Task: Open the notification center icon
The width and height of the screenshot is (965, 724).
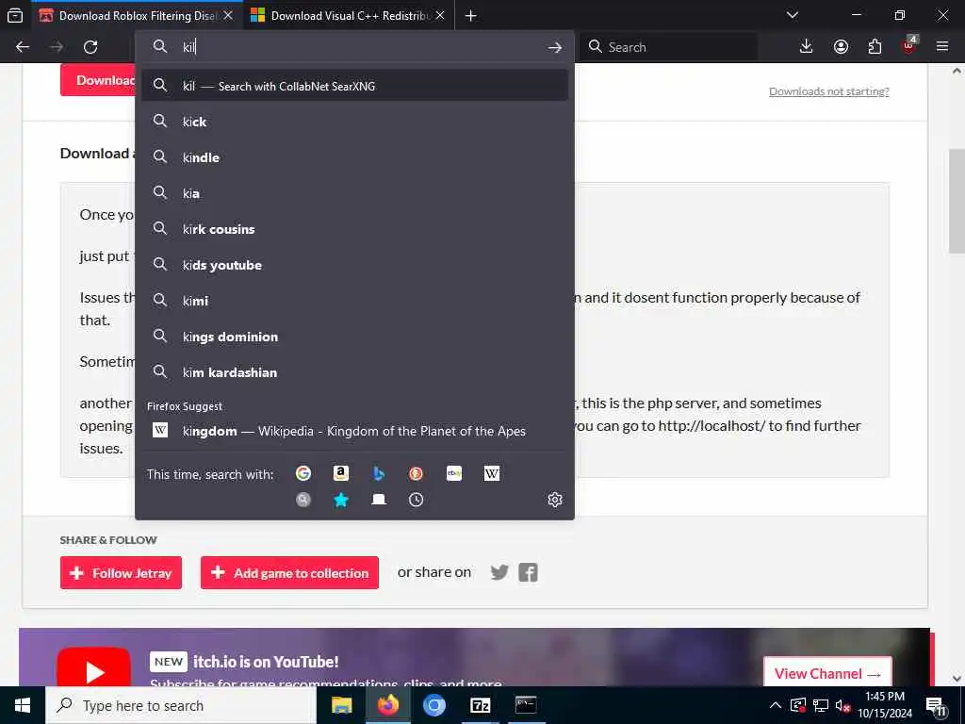Action: [x=936, y=705]
